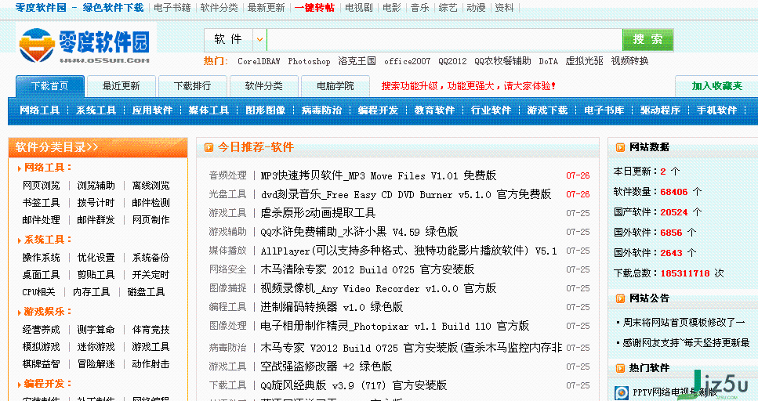Select 应用软件 in the blue nav bar
Screen dimensions: 758x401
(152, 110)
